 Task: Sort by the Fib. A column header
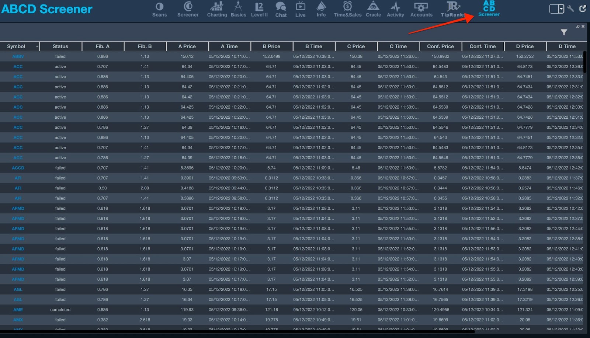[x=103, y=46]
